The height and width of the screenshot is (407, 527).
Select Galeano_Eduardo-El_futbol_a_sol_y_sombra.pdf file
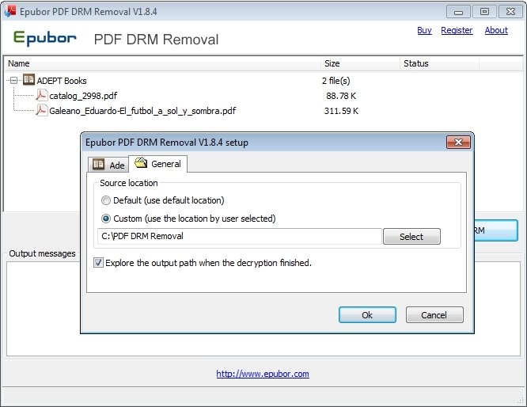click(142, 111)
